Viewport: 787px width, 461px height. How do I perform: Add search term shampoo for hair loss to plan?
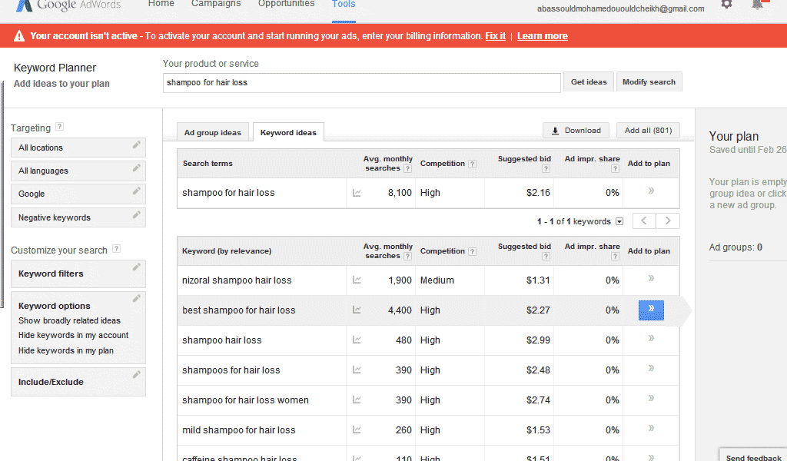pos(651,191)
